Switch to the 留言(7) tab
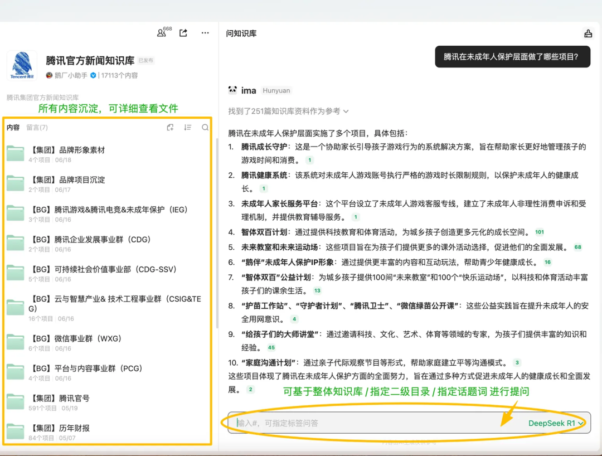Screen dimensions: 602x456 [37, 128]
